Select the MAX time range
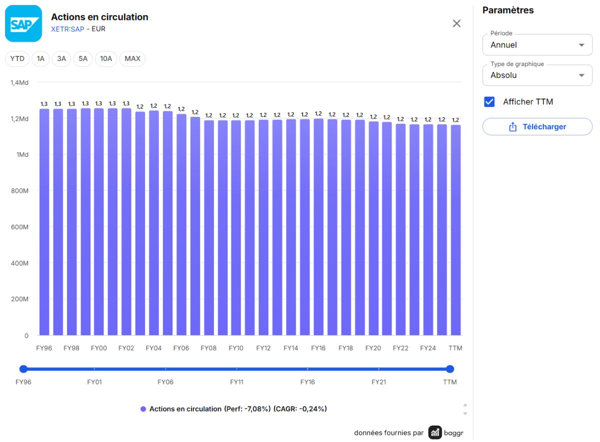The image size is (600, 442). [x=132, y=59]
